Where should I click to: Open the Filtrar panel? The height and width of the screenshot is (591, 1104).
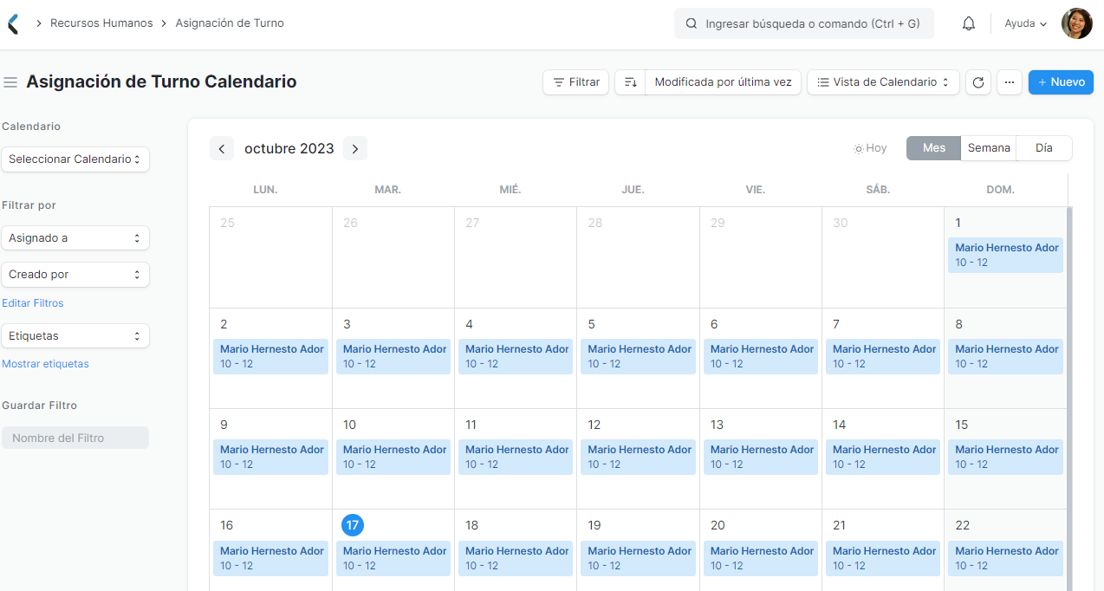click(575, 81)
